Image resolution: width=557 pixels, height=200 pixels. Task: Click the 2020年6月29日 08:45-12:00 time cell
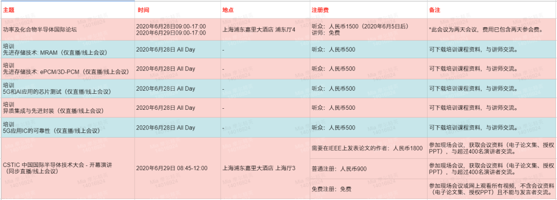coord(177,169)
